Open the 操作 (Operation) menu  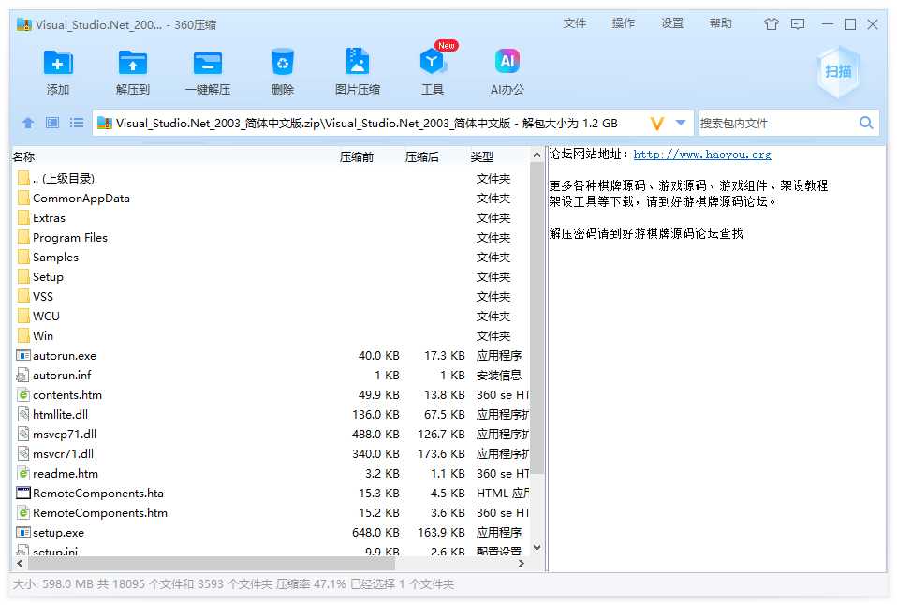pyautogui.click(x=623, y=23)
